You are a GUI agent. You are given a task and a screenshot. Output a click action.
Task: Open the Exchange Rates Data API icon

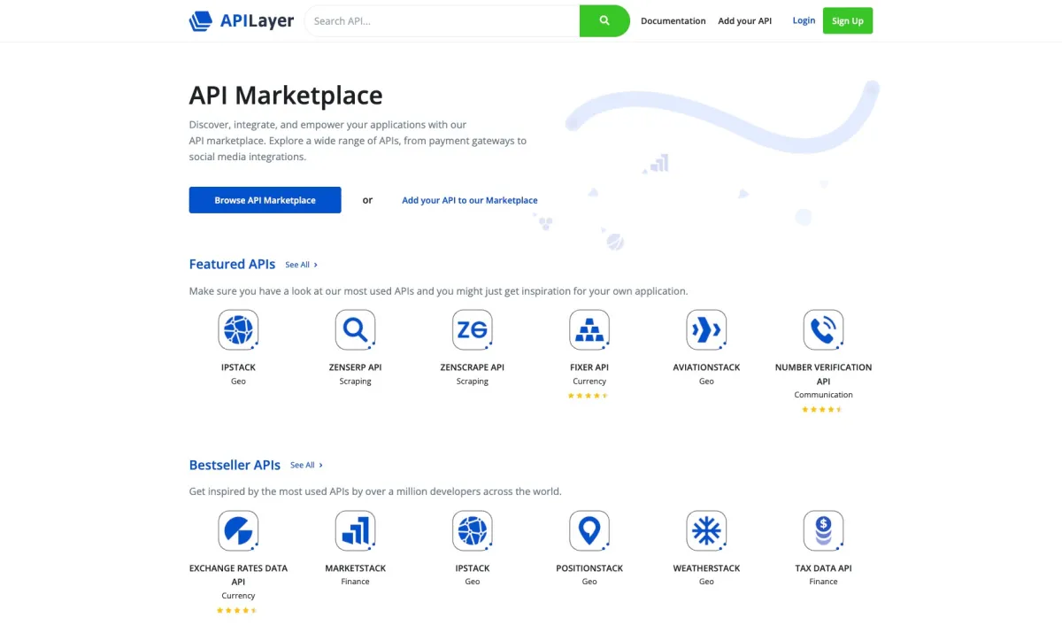(x=238, y=531)
